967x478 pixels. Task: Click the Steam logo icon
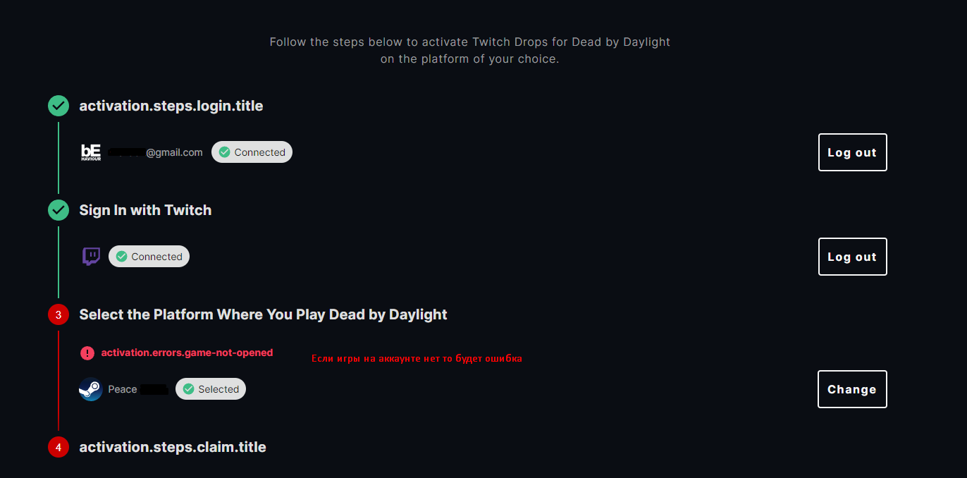(91, 389)
